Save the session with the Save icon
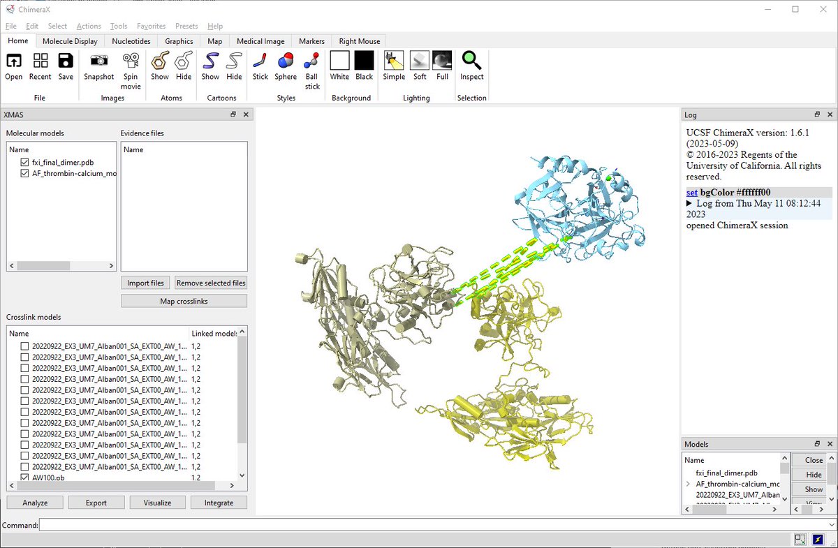Image resolution: width=838 pixels, height=548 pixels. 66,61
